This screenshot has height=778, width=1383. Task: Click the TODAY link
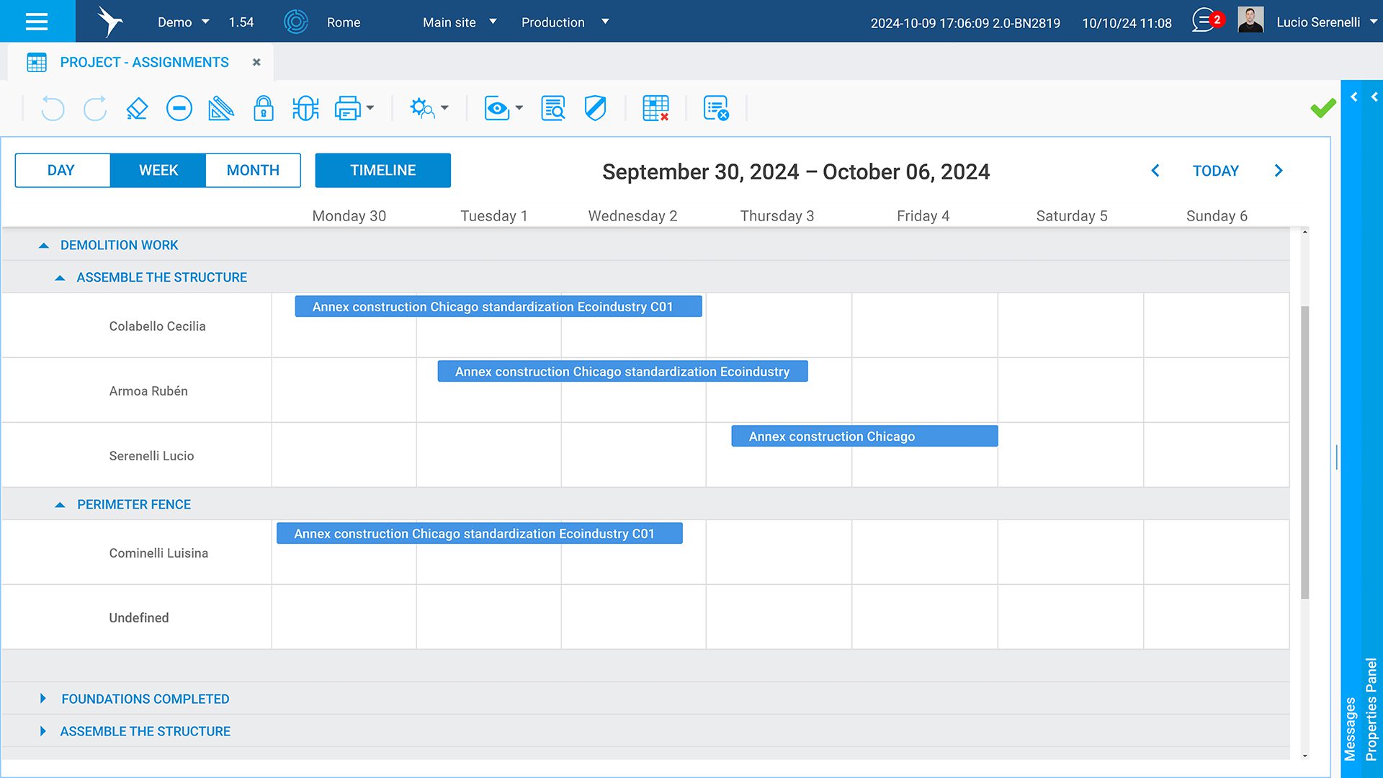point(1215,171)
